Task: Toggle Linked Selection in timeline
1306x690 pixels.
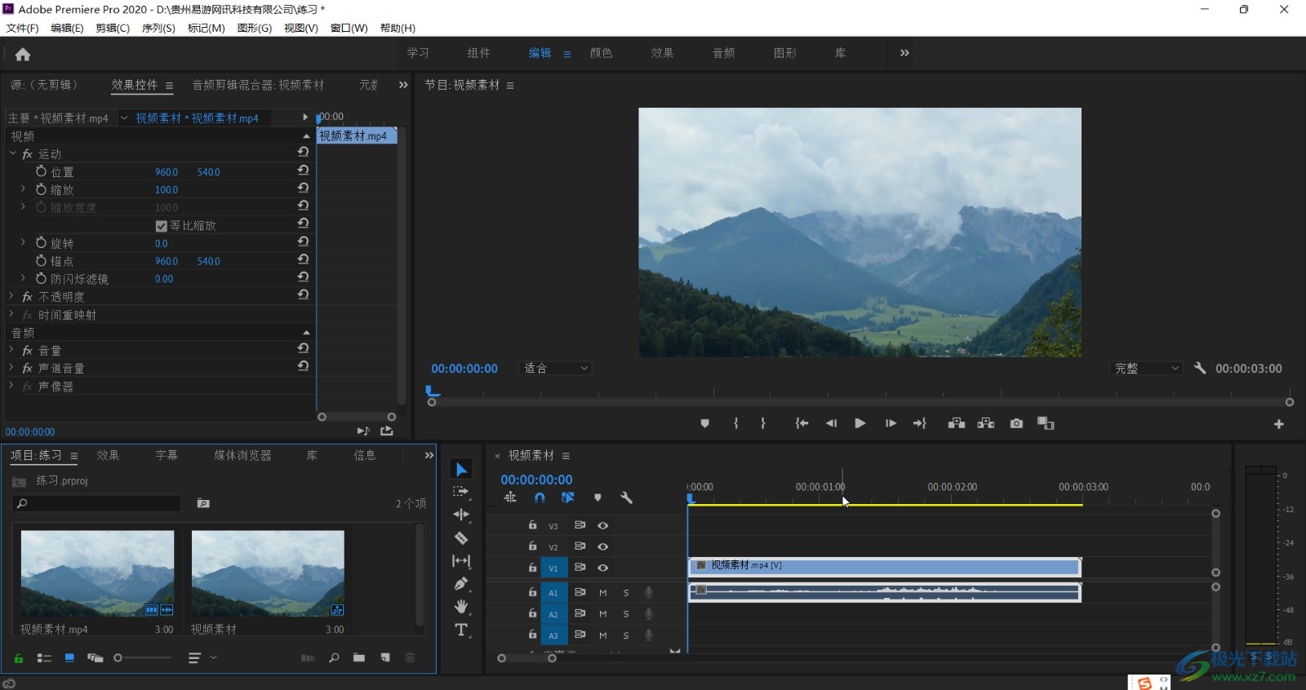Action: point(568,498)
